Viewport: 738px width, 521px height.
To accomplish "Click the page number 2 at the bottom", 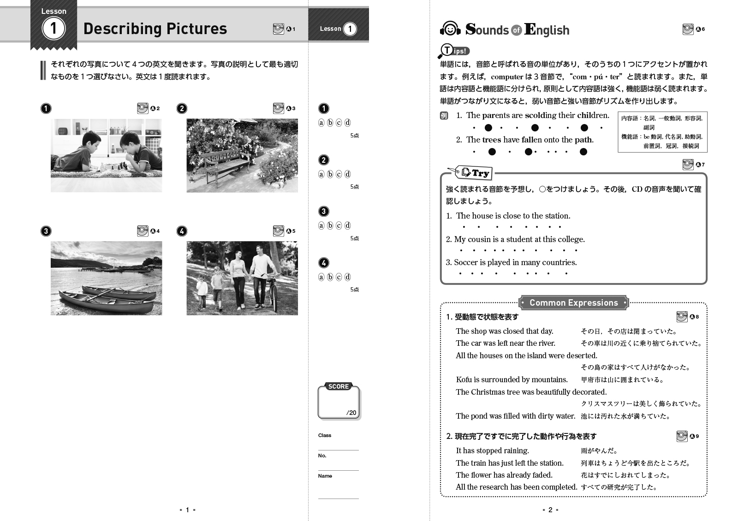I will tap(550, 510).
